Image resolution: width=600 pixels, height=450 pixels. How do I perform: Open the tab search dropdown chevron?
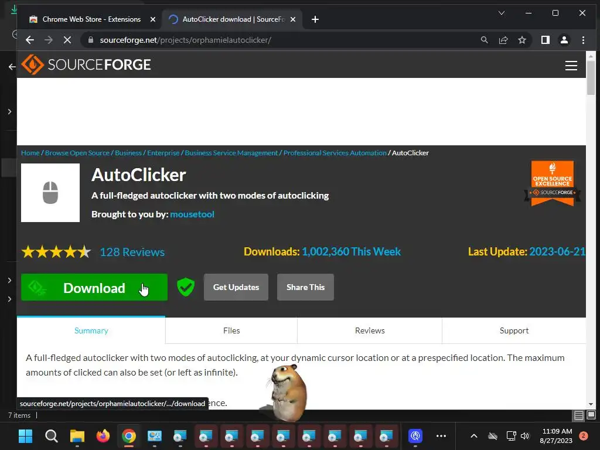(502, 13)
